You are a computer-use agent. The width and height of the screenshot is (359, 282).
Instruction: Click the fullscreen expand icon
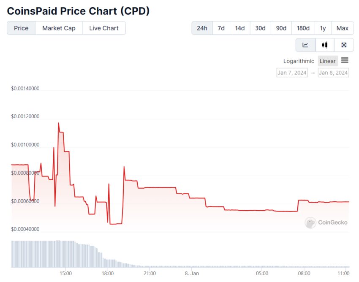click(344, 45)
